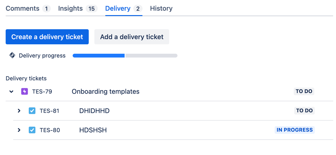Switch to the Comments tab
Image resolution: width=336 pixels, height=155 pixels.
[x=23, y=8]
